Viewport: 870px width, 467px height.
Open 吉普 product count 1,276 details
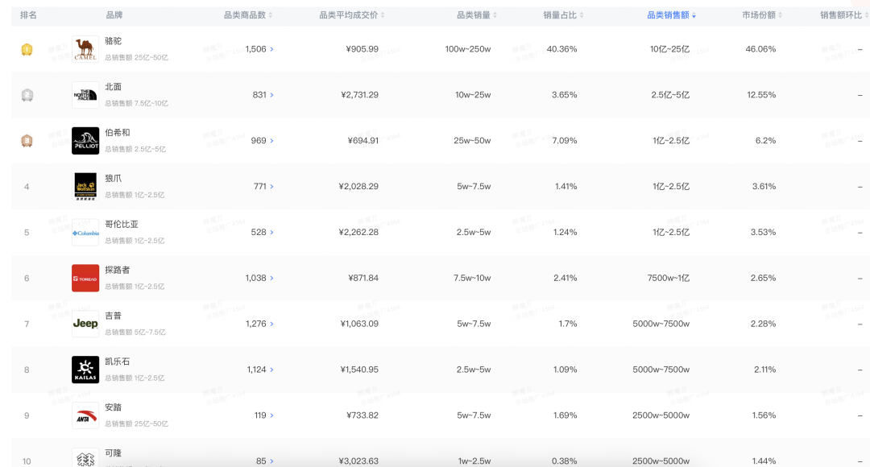coord(259,324)
